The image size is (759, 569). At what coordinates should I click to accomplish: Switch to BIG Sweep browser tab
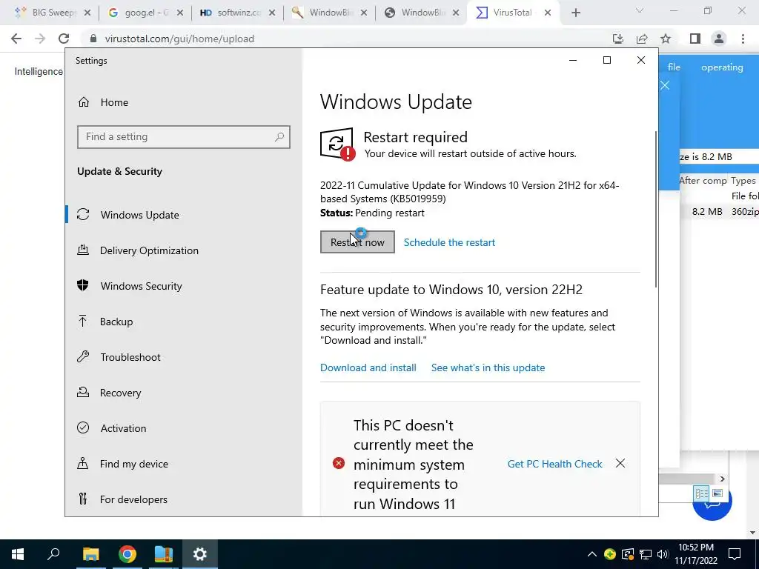click(51, 13)
